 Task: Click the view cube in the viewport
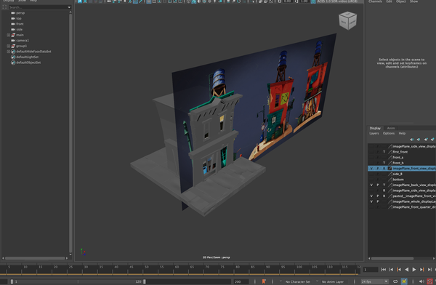click(347, 20)
